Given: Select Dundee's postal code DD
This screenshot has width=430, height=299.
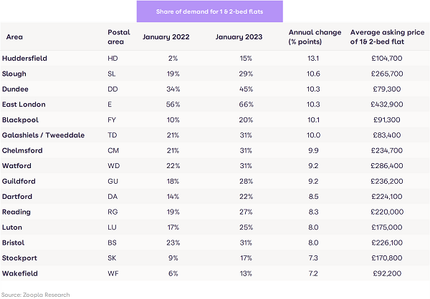Looking at the screenshot, I should [x=113, y=89].
